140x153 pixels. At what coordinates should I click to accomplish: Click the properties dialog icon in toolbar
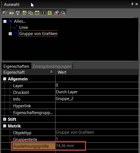(5, 13)
